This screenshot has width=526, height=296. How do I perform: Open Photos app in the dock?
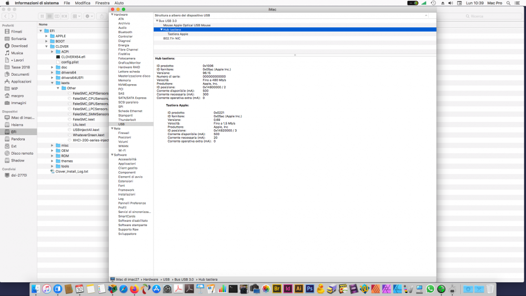pos(266,289)
